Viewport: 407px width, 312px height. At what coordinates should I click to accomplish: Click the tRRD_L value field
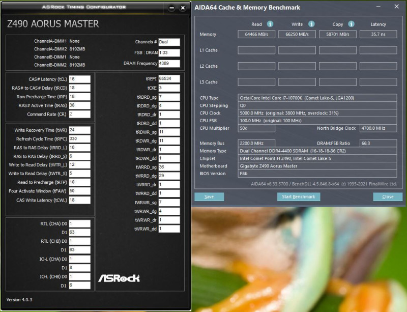(x=80, y=148)
